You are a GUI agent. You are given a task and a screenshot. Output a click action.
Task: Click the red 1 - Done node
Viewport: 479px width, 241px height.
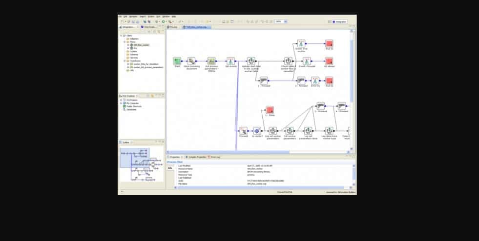(270, 110)
